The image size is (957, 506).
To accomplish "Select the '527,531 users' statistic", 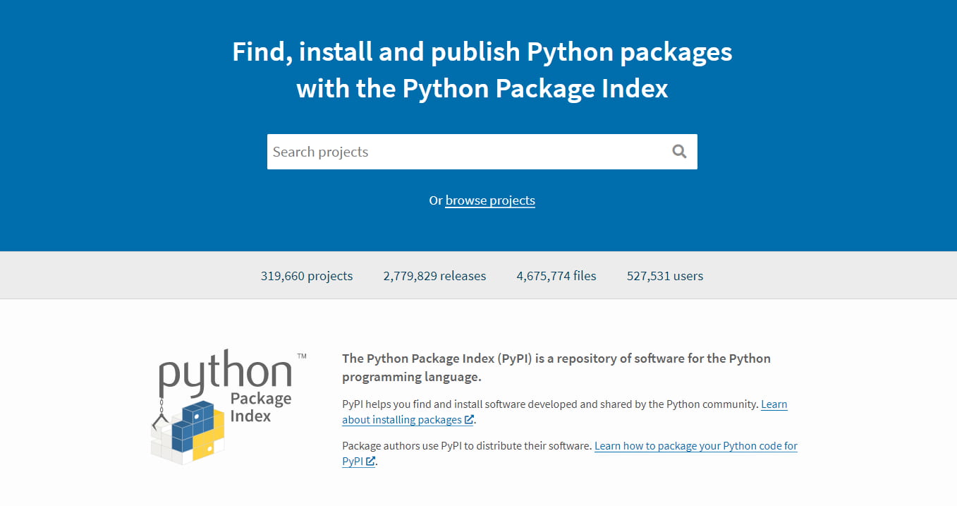I will 665,276.
